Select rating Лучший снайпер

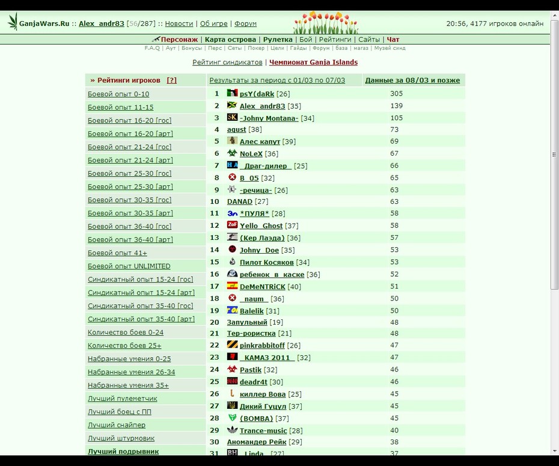coord(117,425)
